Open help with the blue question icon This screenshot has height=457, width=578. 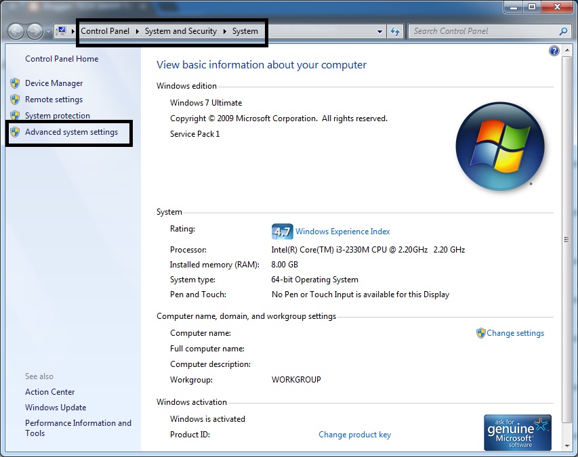554,51
